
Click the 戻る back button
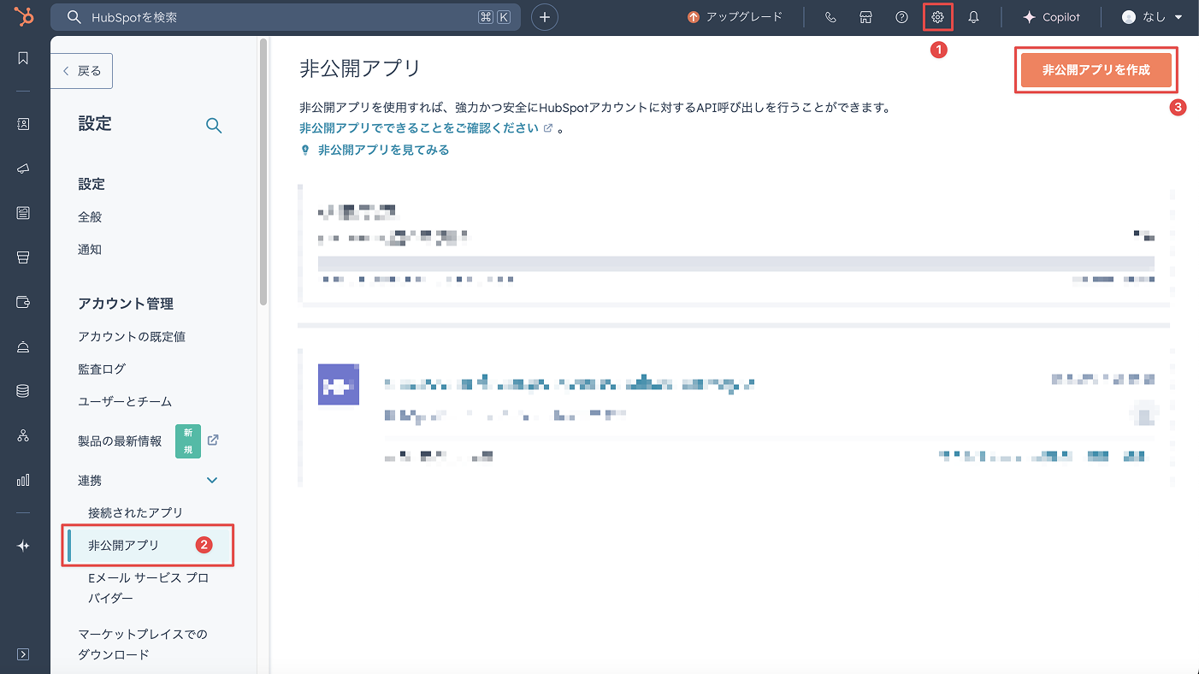click(x=82, y=71)
